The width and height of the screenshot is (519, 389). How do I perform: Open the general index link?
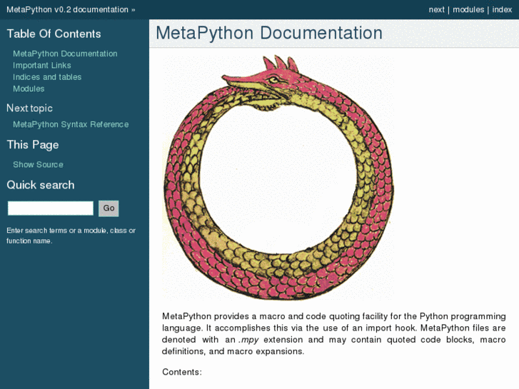502,9
